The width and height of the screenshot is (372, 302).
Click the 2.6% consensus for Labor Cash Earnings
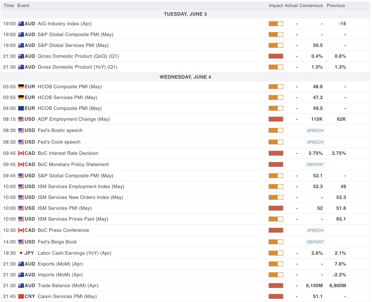317,253
